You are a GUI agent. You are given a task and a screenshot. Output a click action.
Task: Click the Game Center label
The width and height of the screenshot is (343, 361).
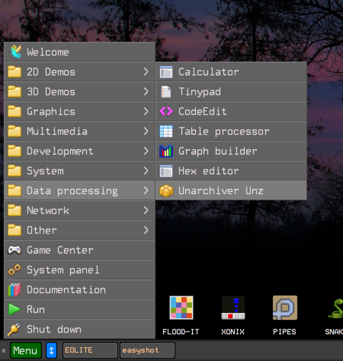60,250
